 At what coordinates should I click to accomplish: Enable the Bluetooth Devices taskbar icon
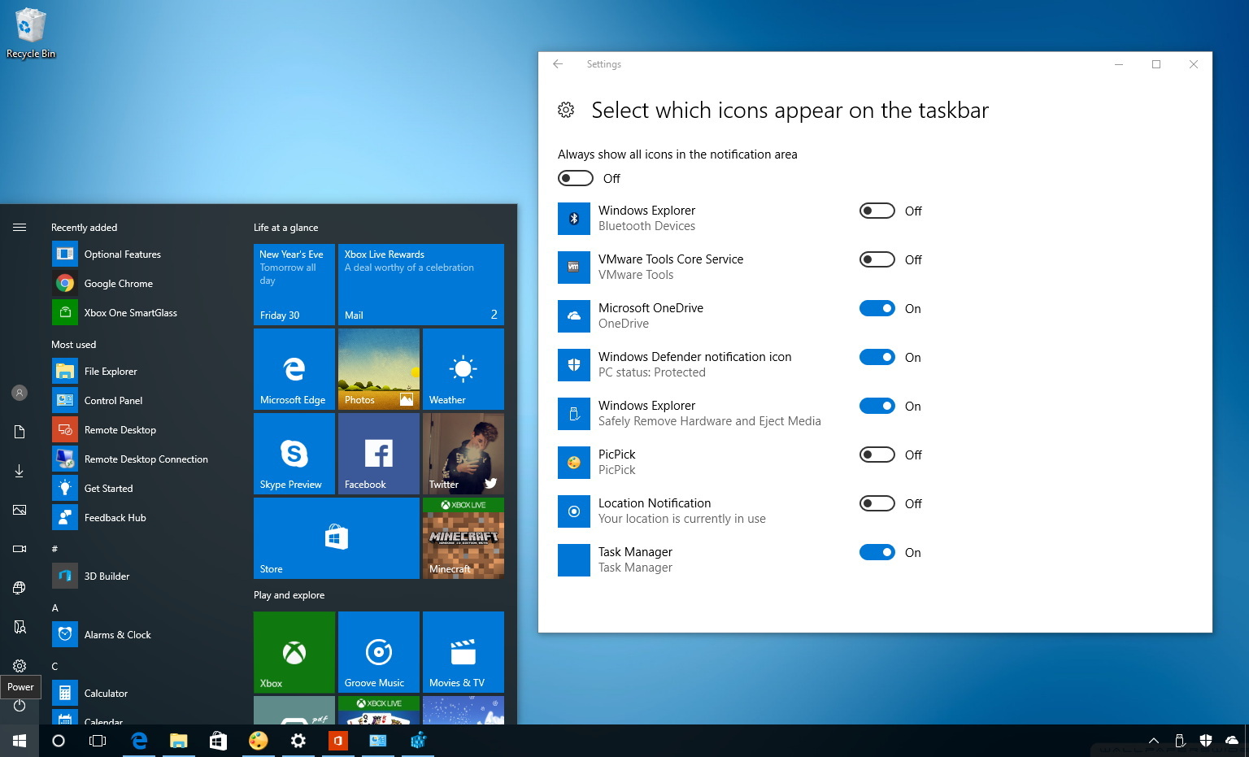877,211
